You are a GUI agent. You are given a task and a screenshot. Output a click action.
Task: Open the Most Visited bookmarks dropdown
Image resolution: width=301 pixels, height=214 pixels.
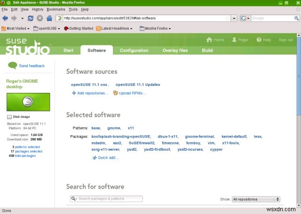[28, 29]
